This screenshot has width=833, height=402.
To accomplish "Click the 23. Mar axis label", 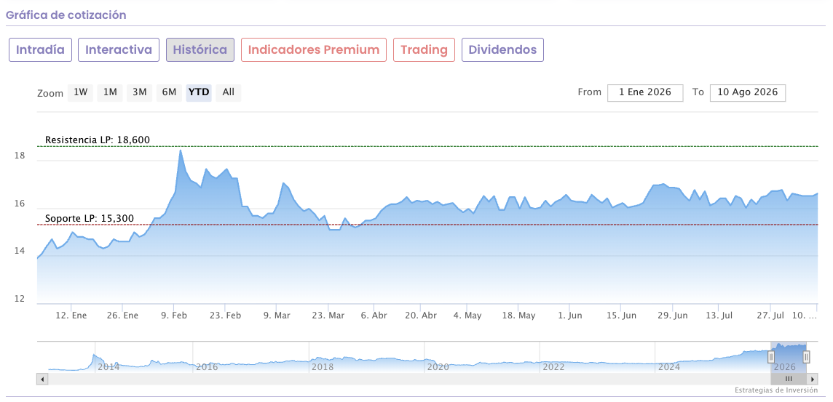I will click(x=328, y=315).
